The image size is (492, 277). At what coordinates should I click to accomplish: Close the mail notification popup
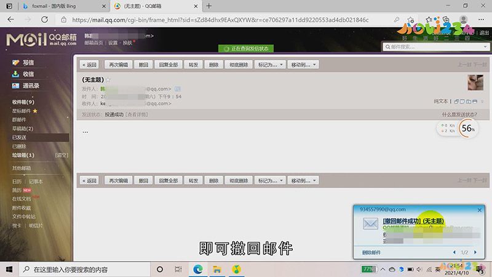click(x=480, y=210)
